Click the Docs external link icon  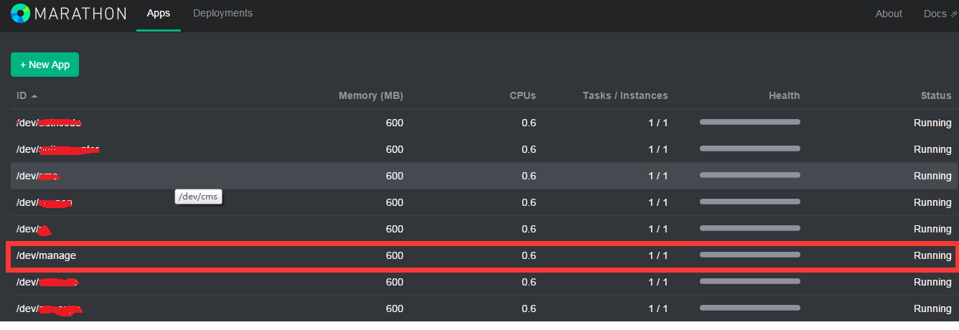click(x=954, y=14)
